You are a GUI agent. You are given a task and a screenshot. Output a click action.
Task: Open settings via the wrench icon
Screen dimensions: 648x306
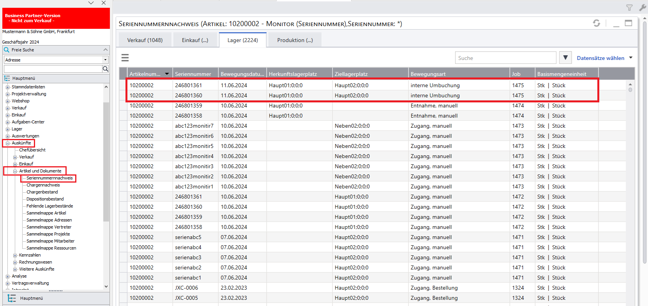click(643, 7)
